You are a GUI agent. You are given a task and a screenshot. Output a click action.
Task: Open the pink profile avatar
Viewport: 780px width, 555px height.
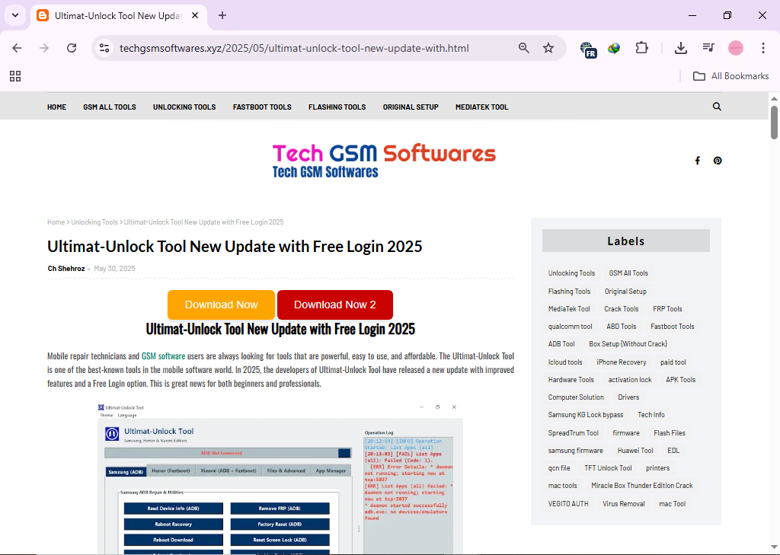pos(736,48)
